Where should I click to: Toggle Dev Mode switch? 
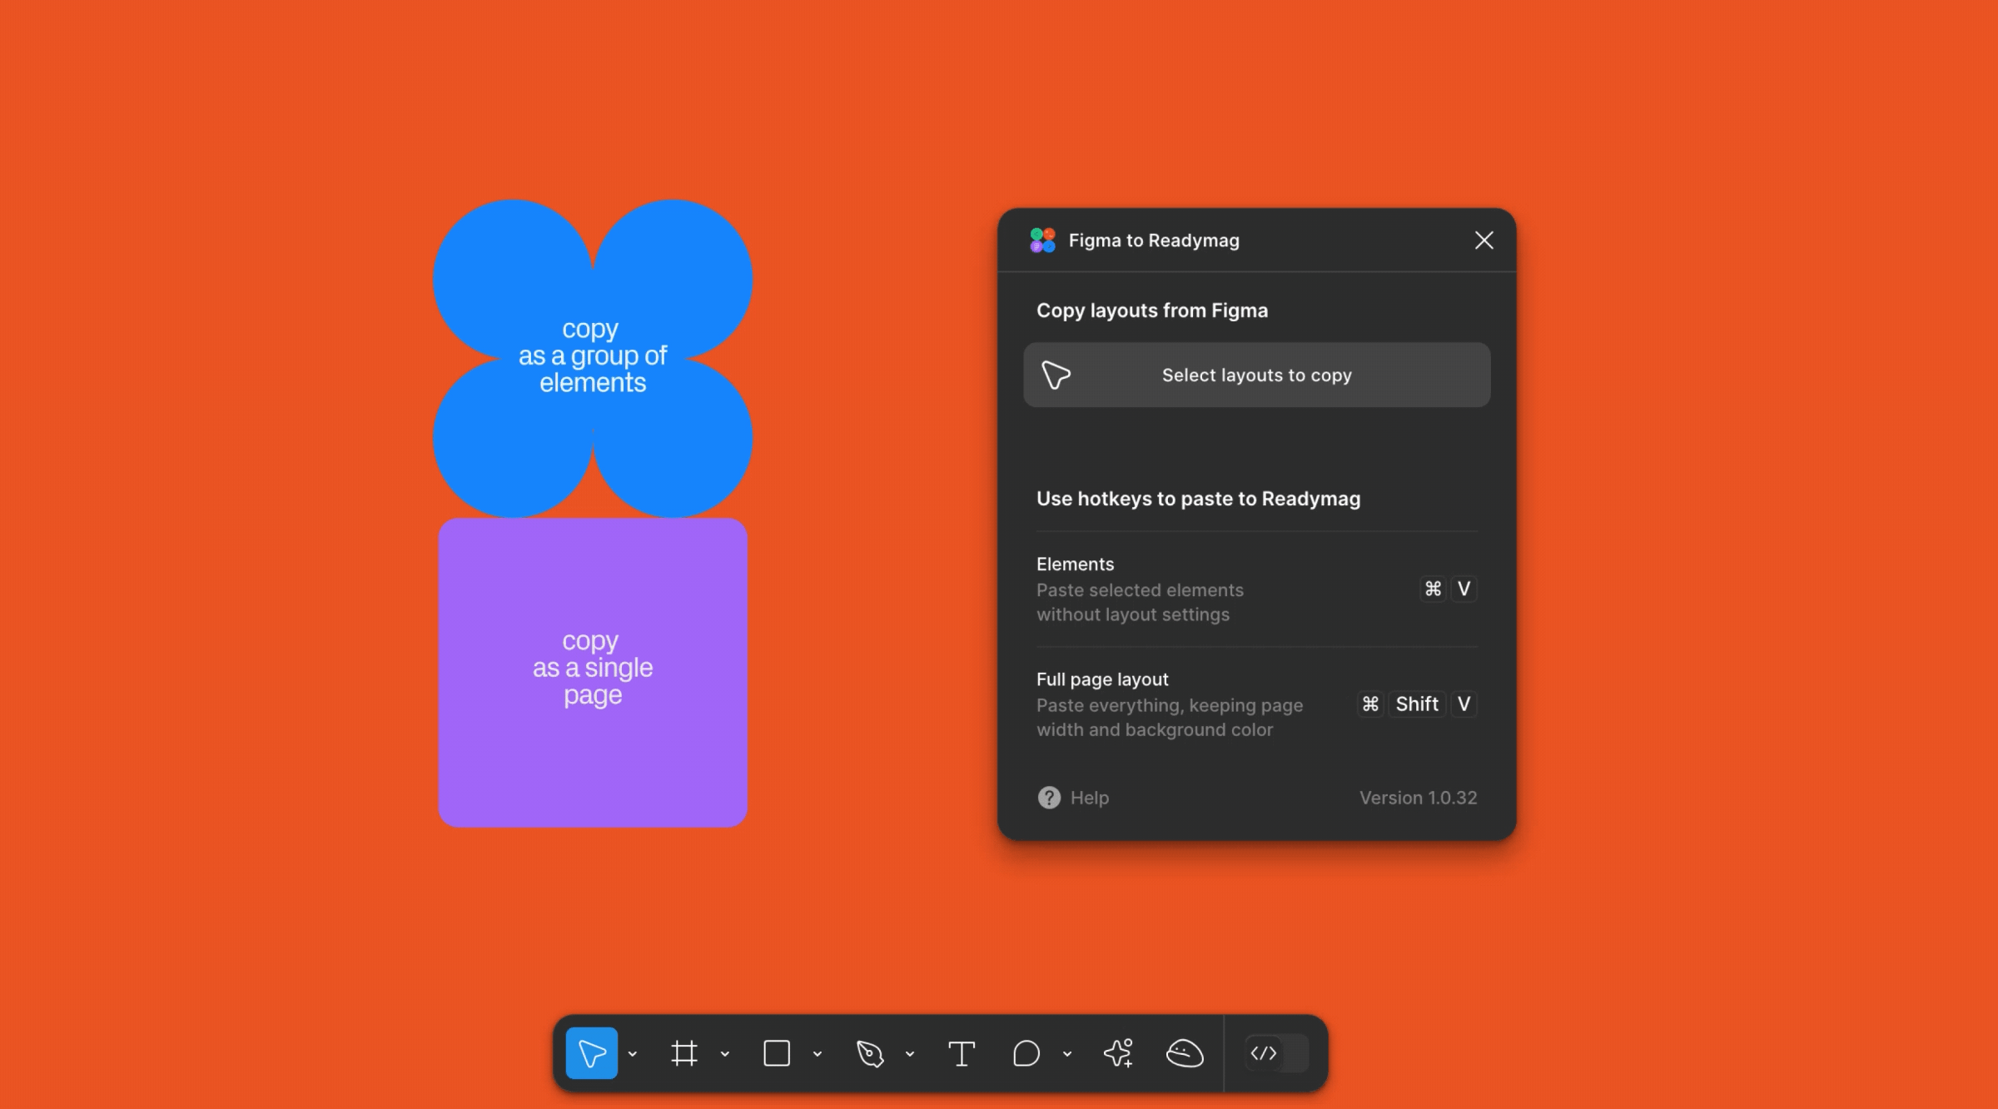coord(1276,1053)
